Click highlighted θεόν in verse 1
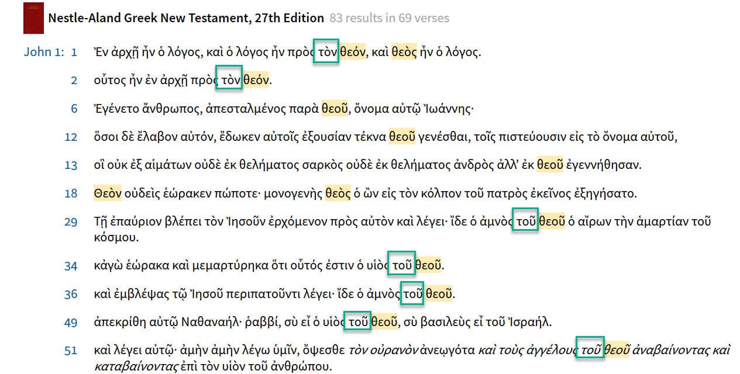The height and width of the screenshot is (374, 740). click(353, 52)
